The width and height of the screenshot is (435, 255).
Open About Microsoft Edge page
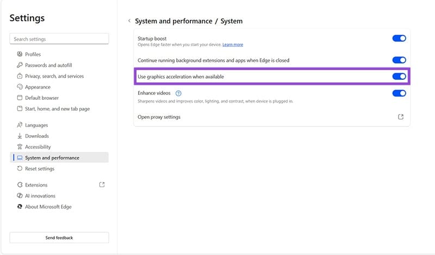[59, 207]
